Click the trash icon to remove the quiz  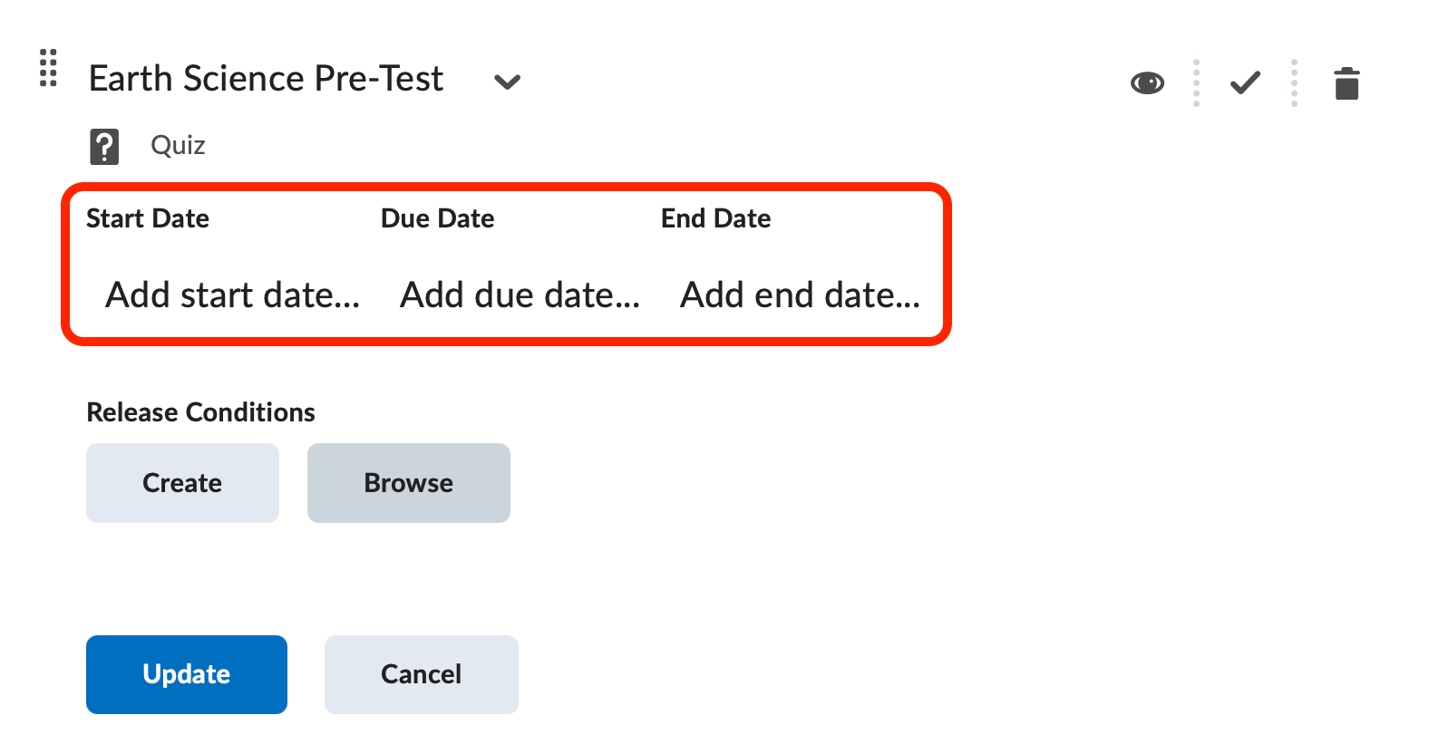[1346, 82]
